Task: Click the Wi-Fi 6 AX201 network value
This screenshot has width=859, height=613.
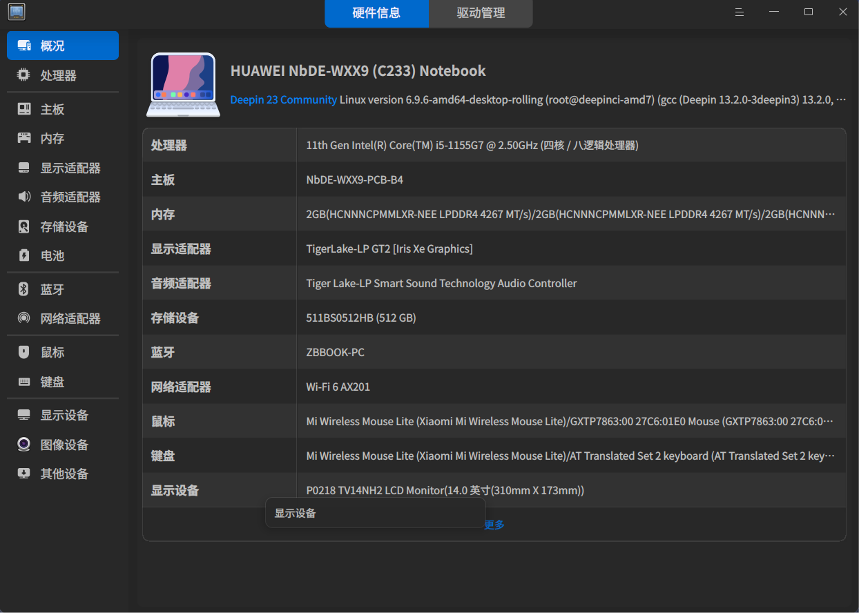Action: (x=338, y=387)
